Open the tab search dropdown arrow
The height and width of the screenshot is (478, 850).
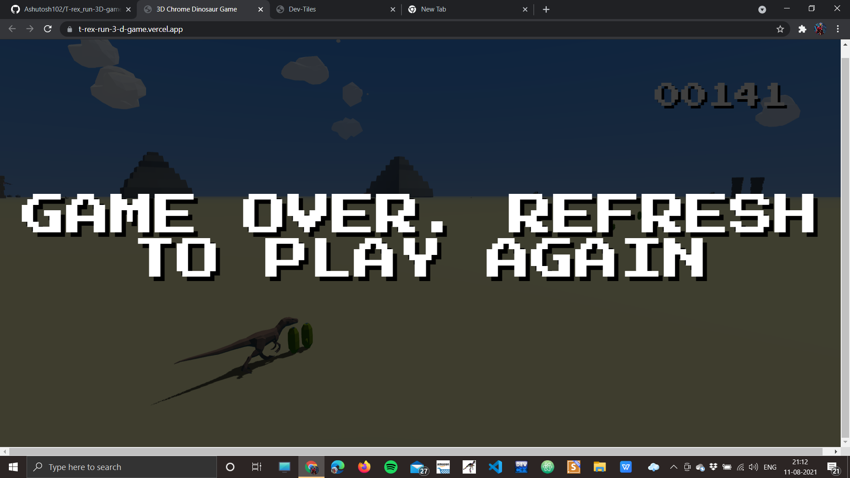tap(763, 9)
